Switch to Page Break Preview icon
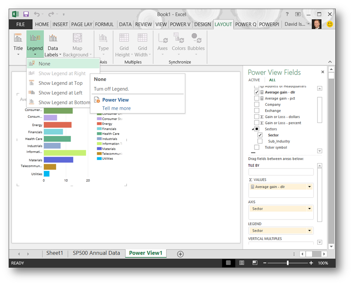 tap(255, 263)
